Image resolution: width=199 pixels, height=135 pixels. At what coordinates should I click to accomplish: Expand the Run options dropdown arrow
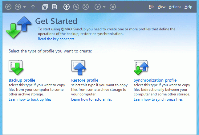pos(104,7)
